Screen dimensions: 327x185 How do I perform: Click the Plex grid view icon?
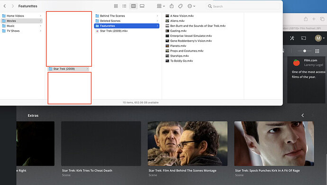coord(317,51)
